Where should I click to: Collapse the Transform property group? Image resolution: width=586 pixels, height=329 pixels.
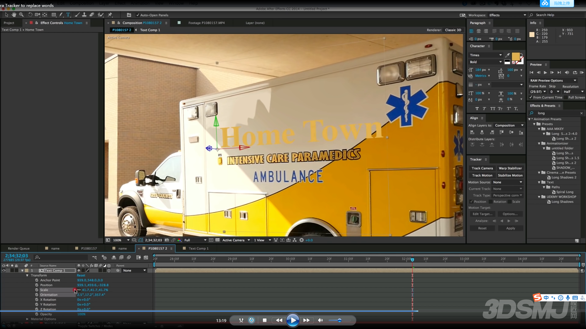tap(27, 275)
